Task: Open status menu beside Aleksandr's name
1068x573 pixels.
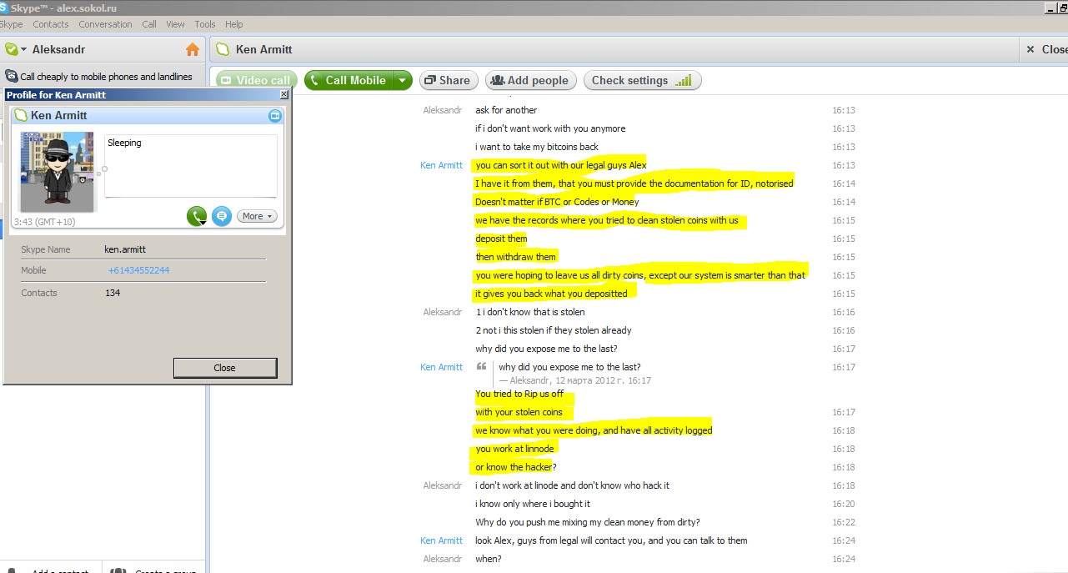Action: (24, 49)
